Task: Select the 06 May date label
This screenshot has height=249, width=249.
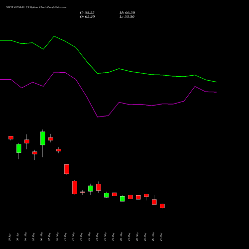Action: 41,237
